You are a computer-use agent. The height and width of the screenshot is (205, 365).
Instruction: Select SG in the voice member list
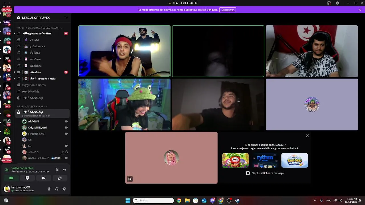tap(45, 146)
